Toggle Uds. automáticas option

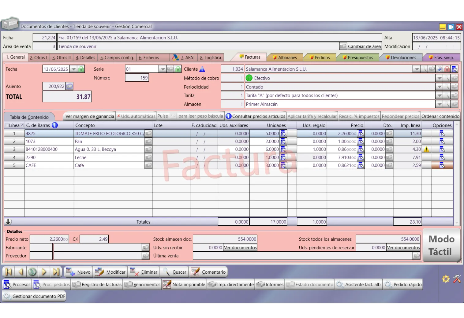point(136,116)
